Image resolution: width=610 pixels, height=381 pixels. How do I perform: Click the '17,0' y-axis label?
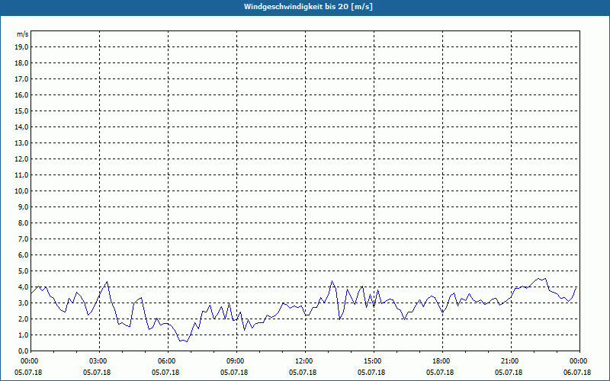pyautogui.click(x=21, y=79)
